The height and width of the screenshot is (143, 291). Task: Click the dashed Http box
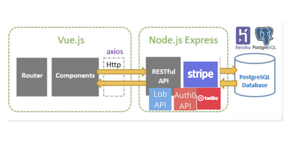pos(114,77)
